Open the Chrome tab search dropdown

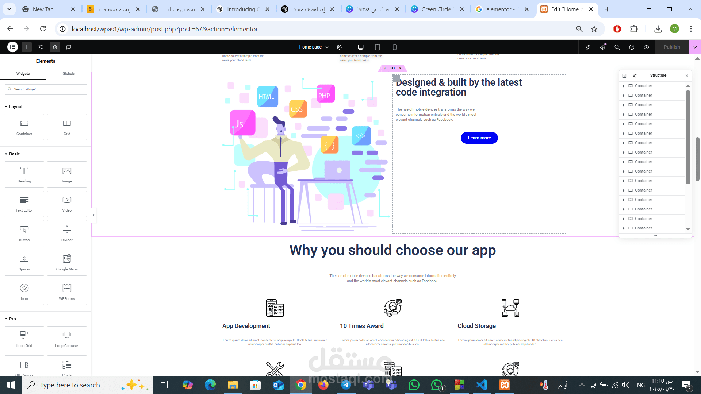pyautogui.click(x=9, y=9)
